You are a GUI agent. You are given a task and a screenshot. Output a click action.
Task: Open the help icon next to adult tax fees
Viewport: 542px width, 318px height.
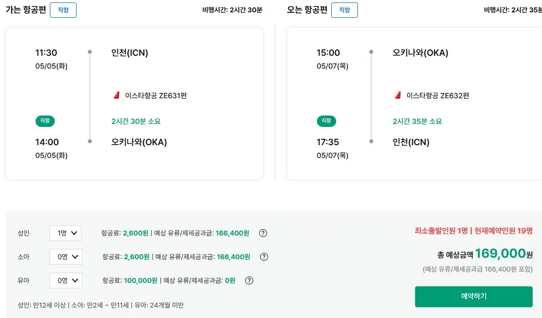tap(263, 233)
